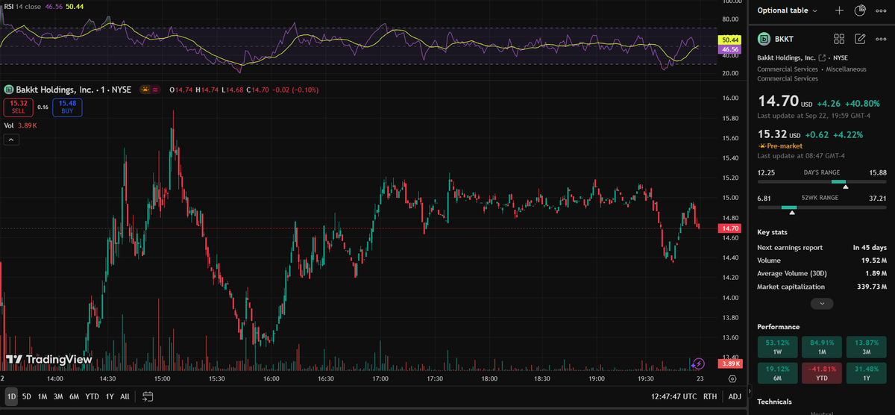Open the grid layout icon beside BKKT
The image size is (895, 415).
[839, 39]
